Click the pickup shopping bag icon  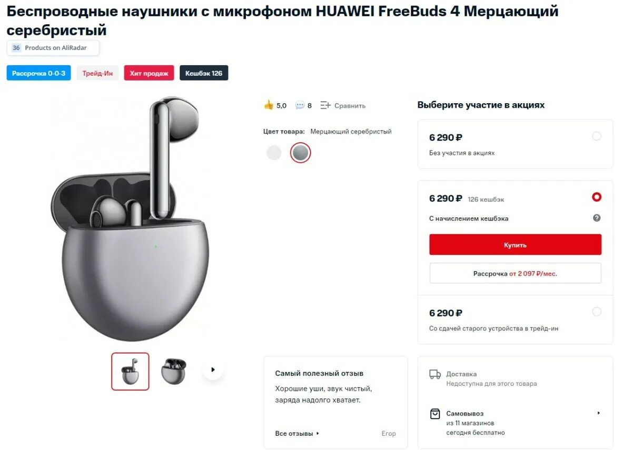[x=435, y=414]
